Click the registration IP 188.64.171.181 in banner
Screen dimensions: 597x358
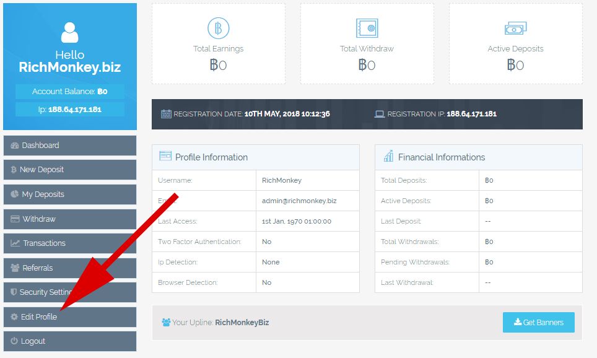[x=472, y=114]
